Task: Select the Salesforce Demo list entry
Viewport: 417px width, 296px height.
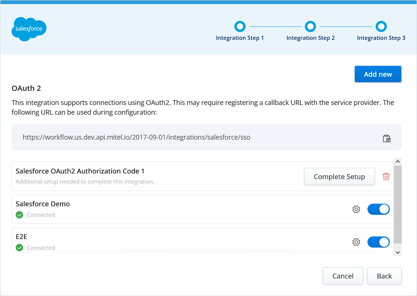Action: pyautogui.click(x=43, y=204)
